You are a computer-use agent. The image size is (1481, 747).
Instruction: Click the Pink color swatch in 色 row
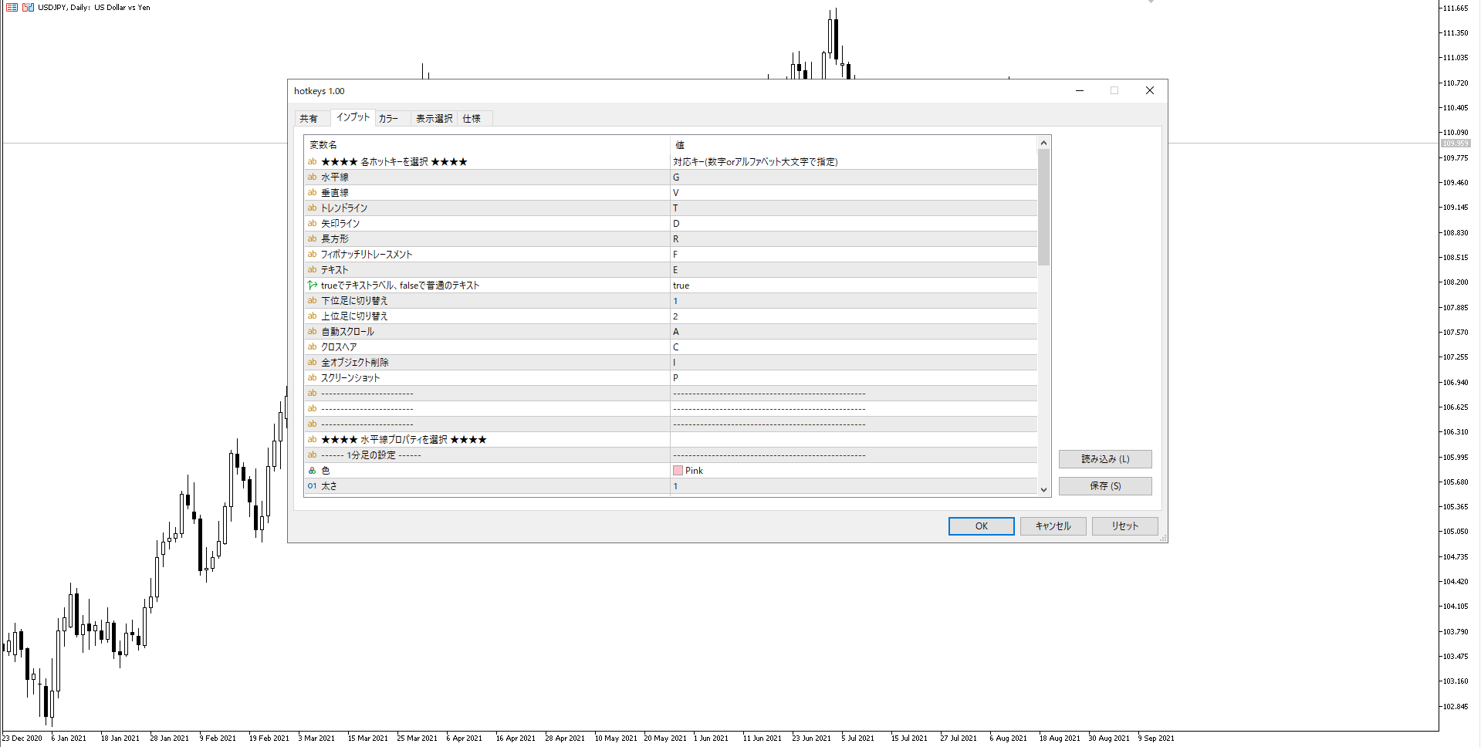pos(678,471)
